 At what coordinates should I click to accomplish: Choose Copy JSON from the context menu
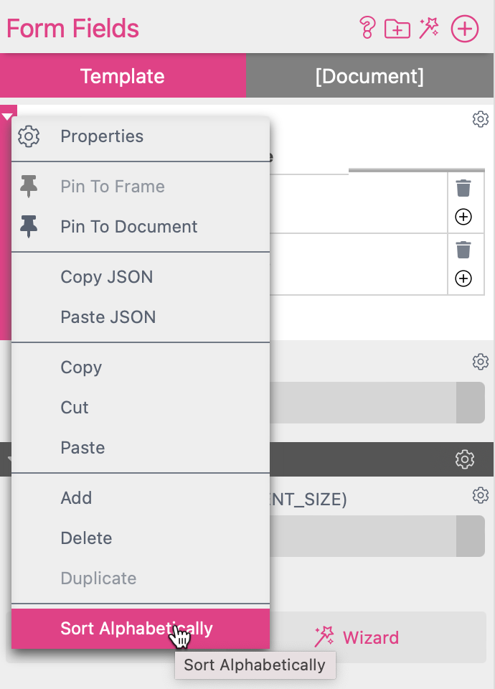(105, 276)
